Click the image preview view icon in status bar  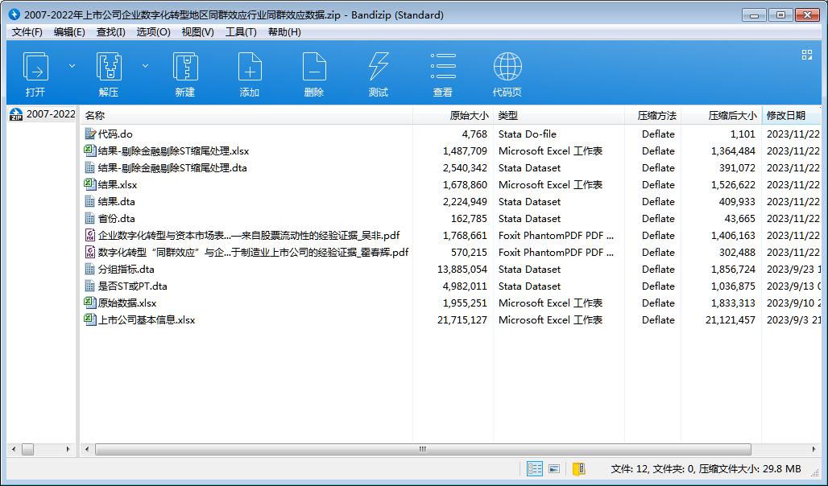554,468
